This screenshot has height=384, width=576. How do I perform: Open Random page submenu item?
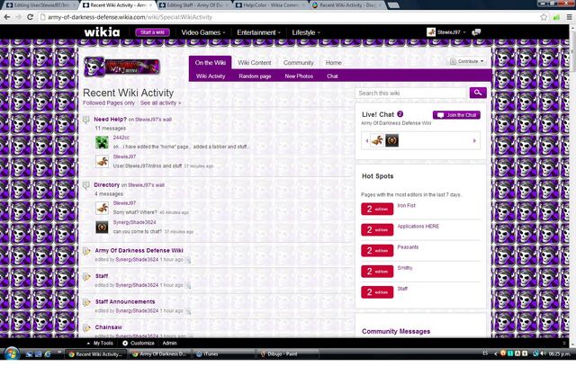point(255,76)
